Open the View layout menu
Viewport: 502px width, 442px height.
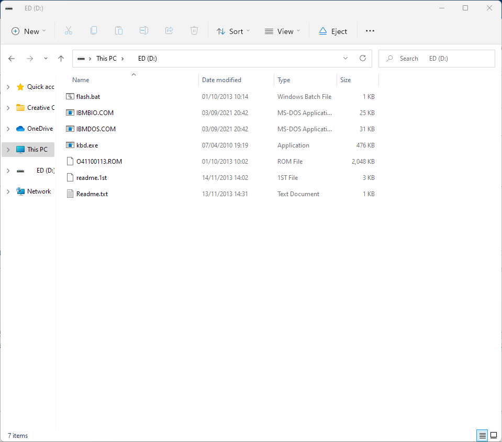(283, 31)
